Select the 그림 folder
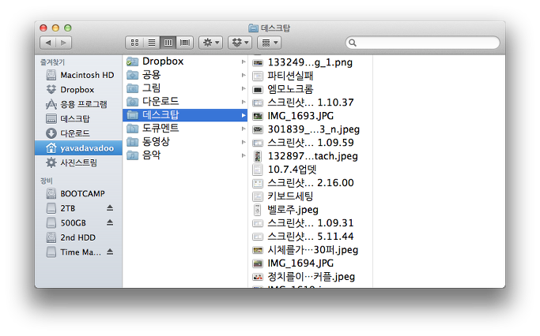The width and height of the screenshot is (540, 336). (x=185, y=88)
